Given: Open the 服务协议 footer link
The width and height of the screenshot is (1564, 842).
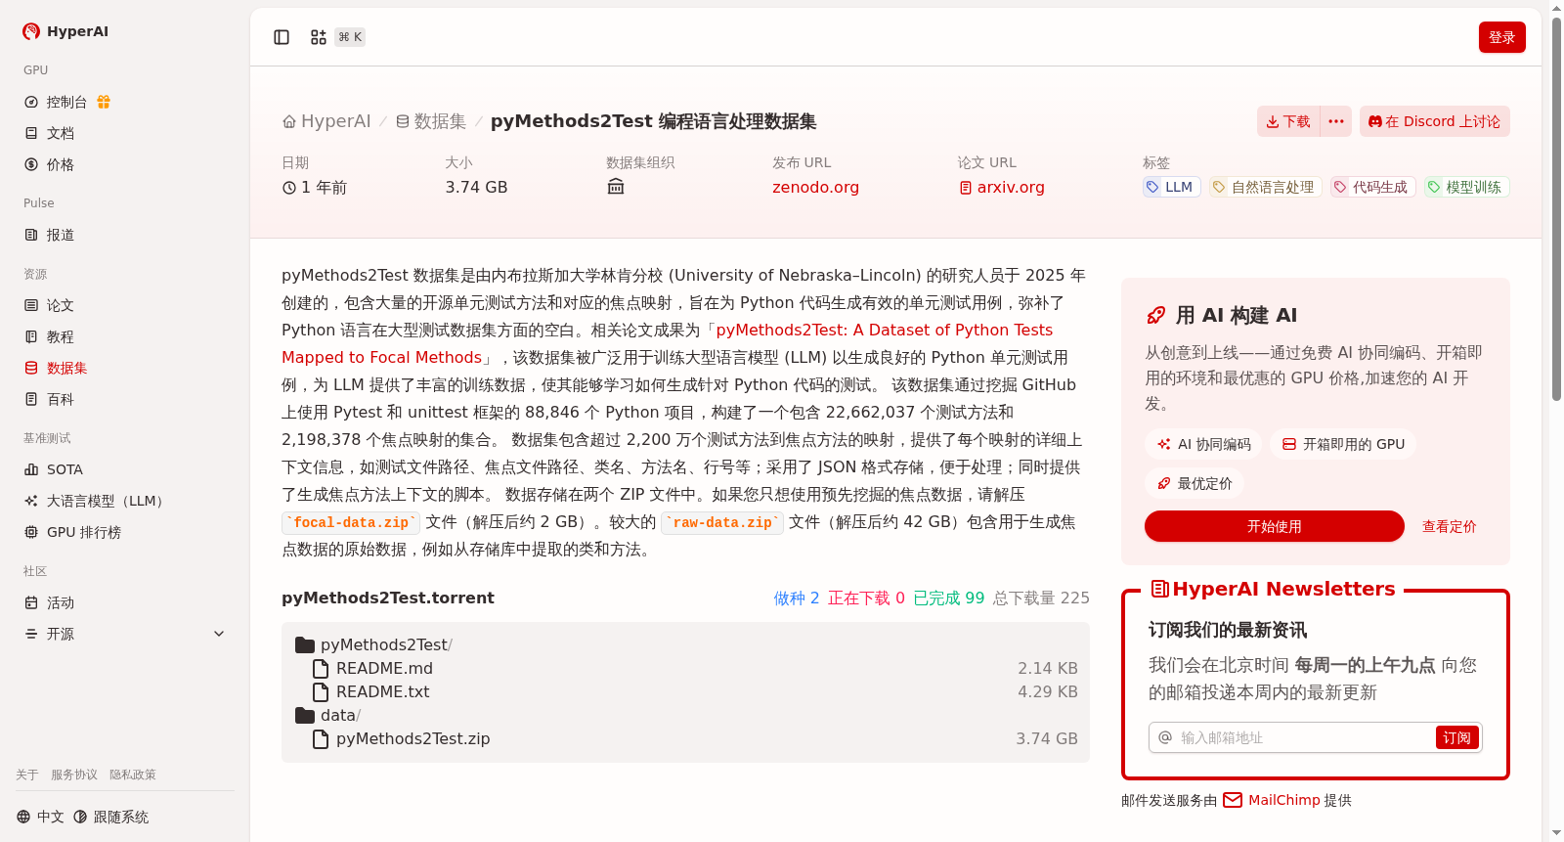Looking at the screenshot, I should 74,775.
